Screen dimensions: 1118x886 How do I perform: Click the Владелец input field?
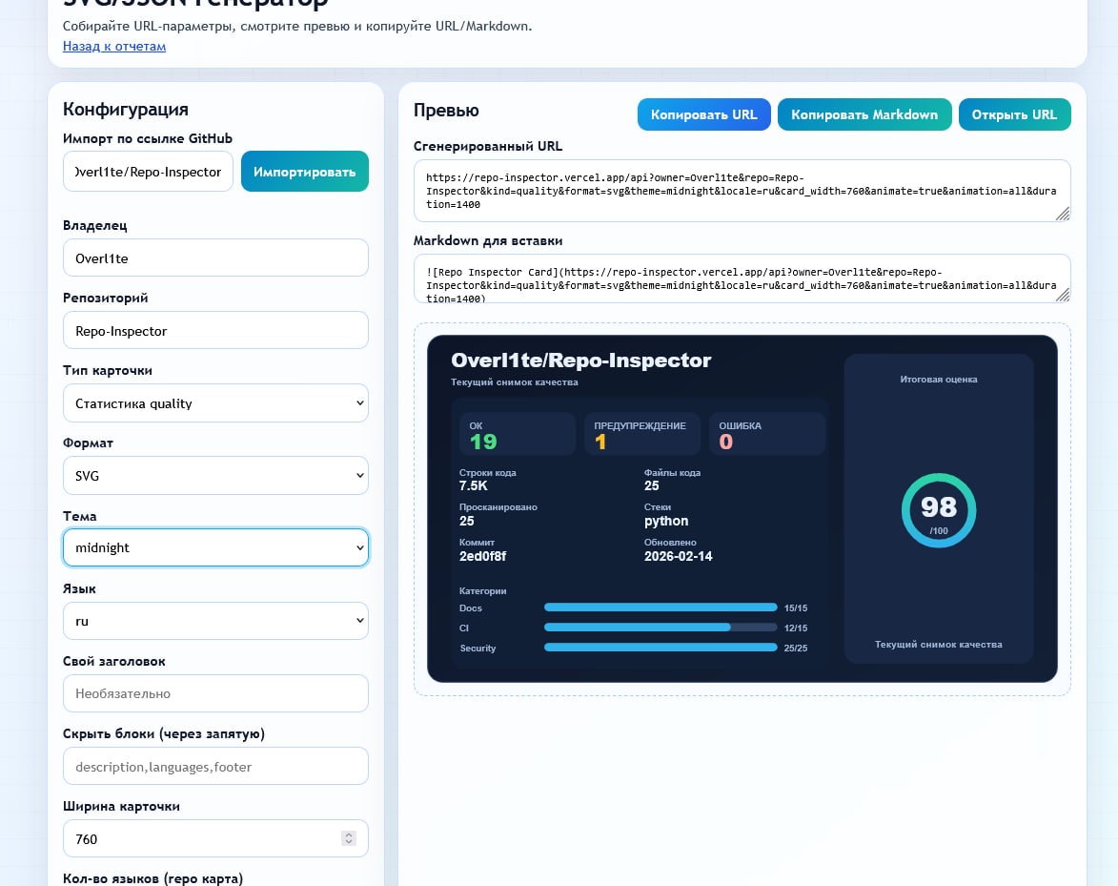point(215,258)
